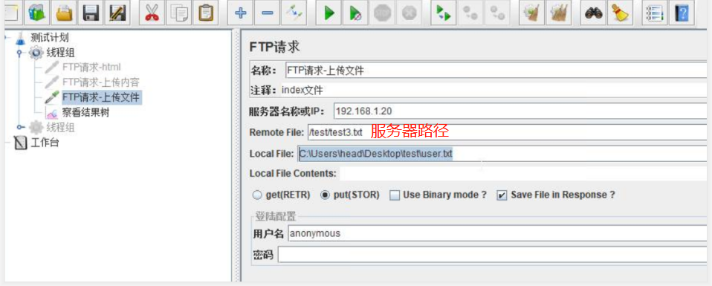Uncheck Save File in Response checkbox

click(x=502, y=195)
